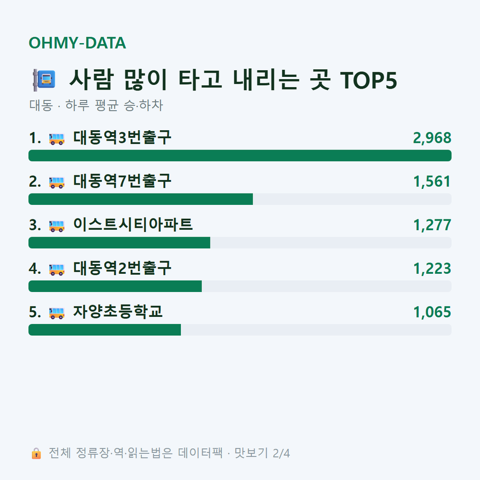
Task: Click bus icon next to 이스트시티아파트
Action: [57, 225]
